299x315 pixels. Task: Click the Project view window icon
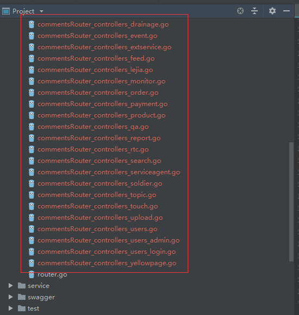6,11
